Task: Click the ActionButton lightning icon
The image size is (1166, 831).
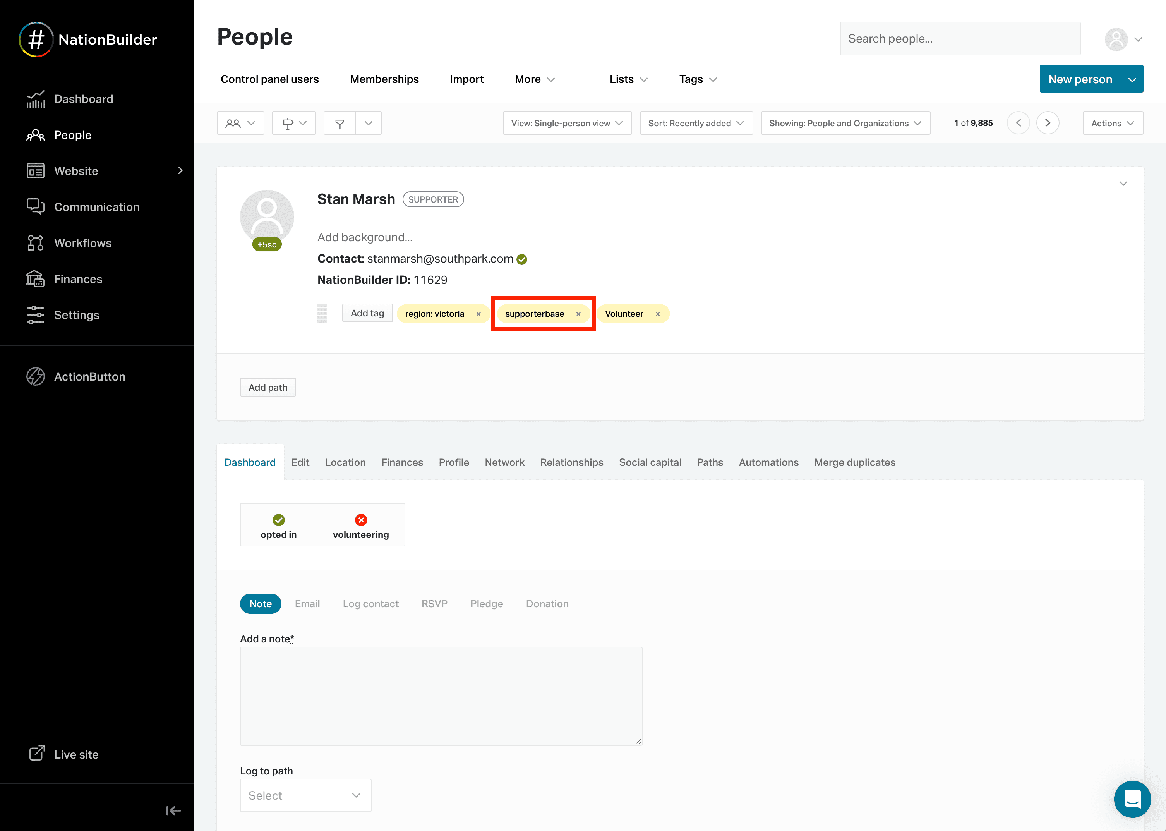Action: click(x=35, y=377)
